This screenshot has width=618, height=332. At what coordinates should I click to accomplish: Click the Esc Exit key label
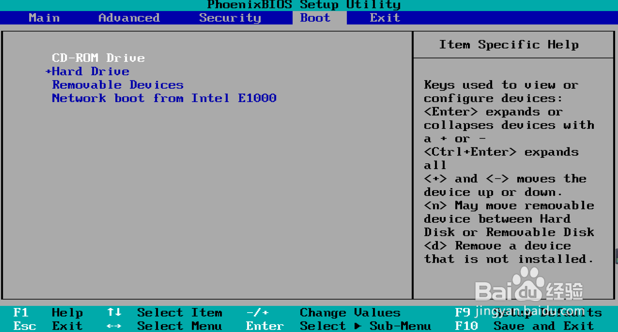[x=25, y=326]
